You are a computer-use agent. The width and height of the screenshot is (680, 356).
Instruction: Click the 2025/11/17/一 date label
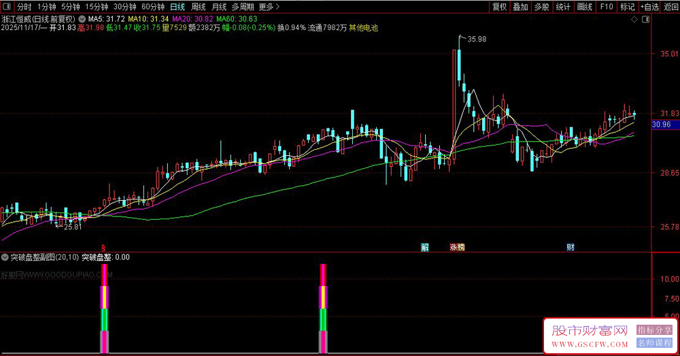pos(24,28)
